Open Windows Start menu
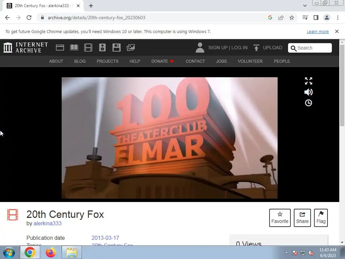 (x=9, y=252)
